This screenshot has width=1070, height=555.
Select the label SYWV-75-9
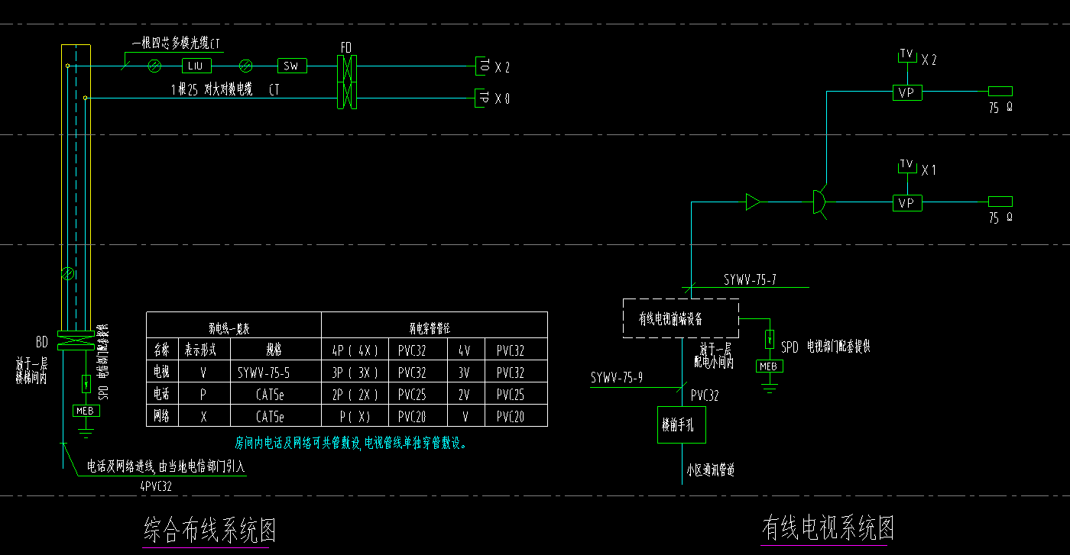click(x=617, y=378)
